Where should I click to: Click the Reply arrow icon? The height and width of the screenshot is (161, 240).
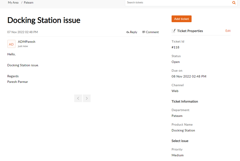coord(128,32)
